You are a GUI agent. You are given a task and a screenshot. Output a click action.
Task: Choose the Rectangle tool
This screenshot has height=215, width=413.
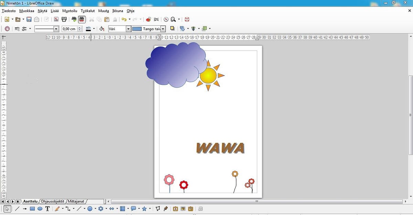(x=32, y=208)
